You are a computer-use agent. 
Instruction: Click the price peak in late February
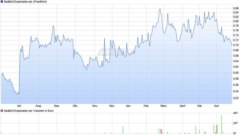[160, 9]
